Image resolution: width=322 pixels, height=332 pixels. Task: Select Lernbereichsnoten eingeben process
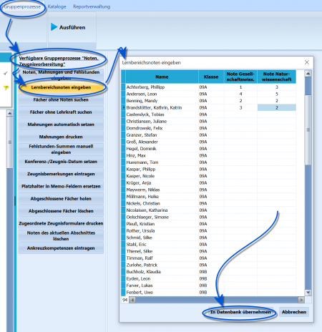pos(61,87)
